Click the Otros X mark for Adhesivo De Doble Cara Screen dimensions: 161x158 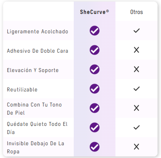pyautogui.click(x=137, y=50)
